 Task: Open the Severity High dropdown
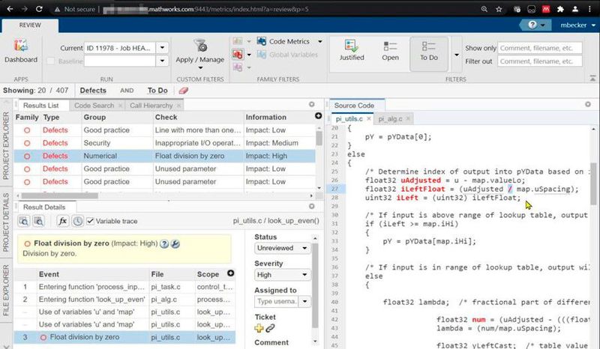pyautogui.click(x=282, y=275)
